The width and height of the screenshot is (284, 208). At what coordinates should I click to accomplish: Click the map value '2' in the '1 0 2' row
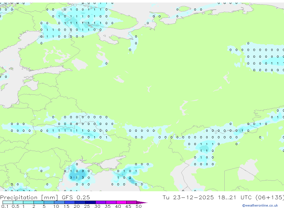(x=130, y=178)
